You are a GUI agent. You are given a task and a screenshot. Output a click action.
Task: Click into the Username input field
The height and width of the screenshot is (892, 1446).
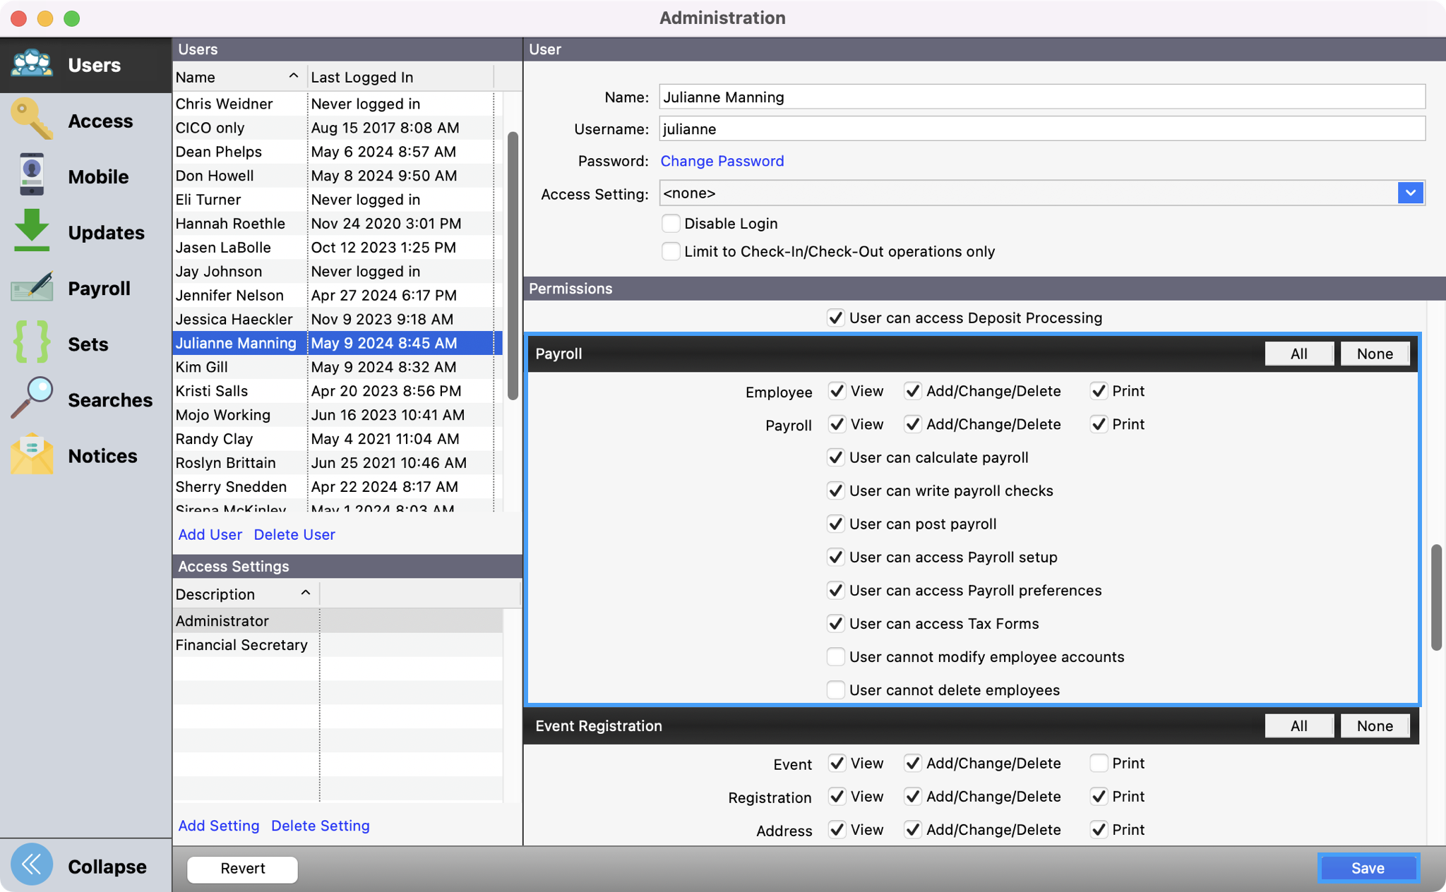1041,129
